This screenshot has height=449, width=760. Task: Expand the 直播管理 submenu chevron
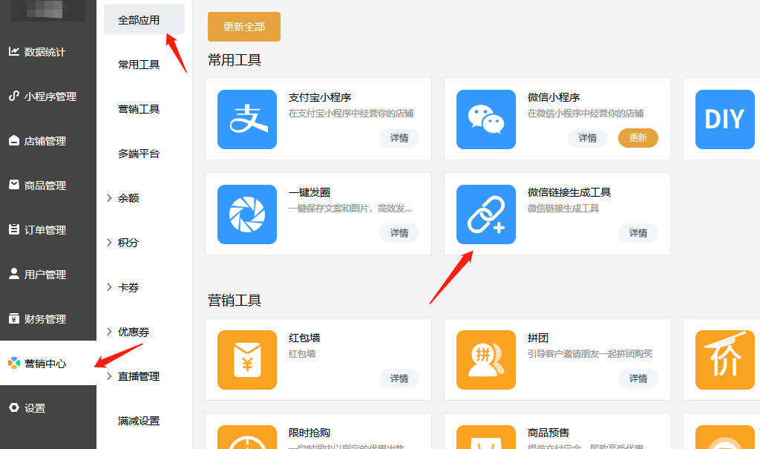(109, 376)
